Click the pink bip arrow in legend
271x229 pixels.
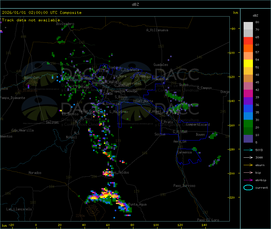(x=248, y=172)
